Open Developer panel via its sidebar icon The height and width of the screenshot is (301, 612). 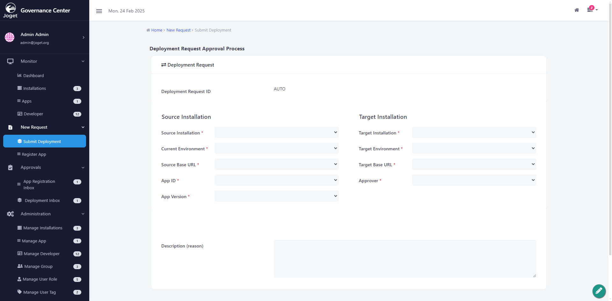(x=19, y=114)
